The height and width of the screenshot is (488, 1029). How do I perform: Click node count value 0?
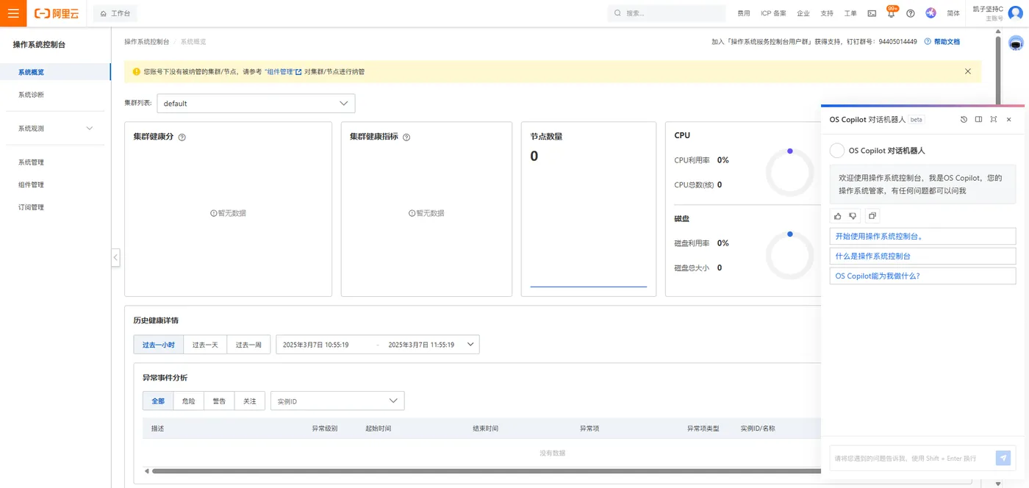pyautogui.click(x=534, y=156)
